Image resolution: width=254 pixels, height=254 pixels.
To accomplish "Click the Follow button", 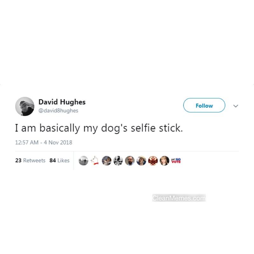I will tap(204, 105).
